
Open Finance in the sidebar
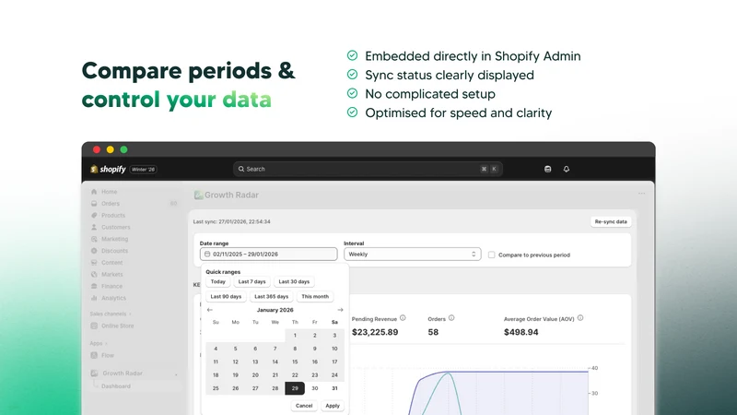111,286
